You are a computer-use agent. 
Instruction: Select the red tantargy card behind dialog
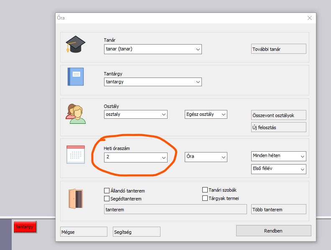pos(25,227)
